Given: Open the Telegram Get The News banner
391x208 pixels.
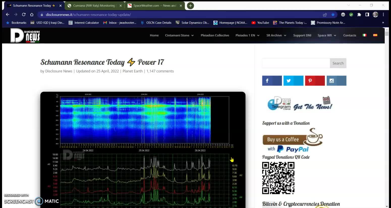Looking at the screenshot, I should (x=300, y=103).
